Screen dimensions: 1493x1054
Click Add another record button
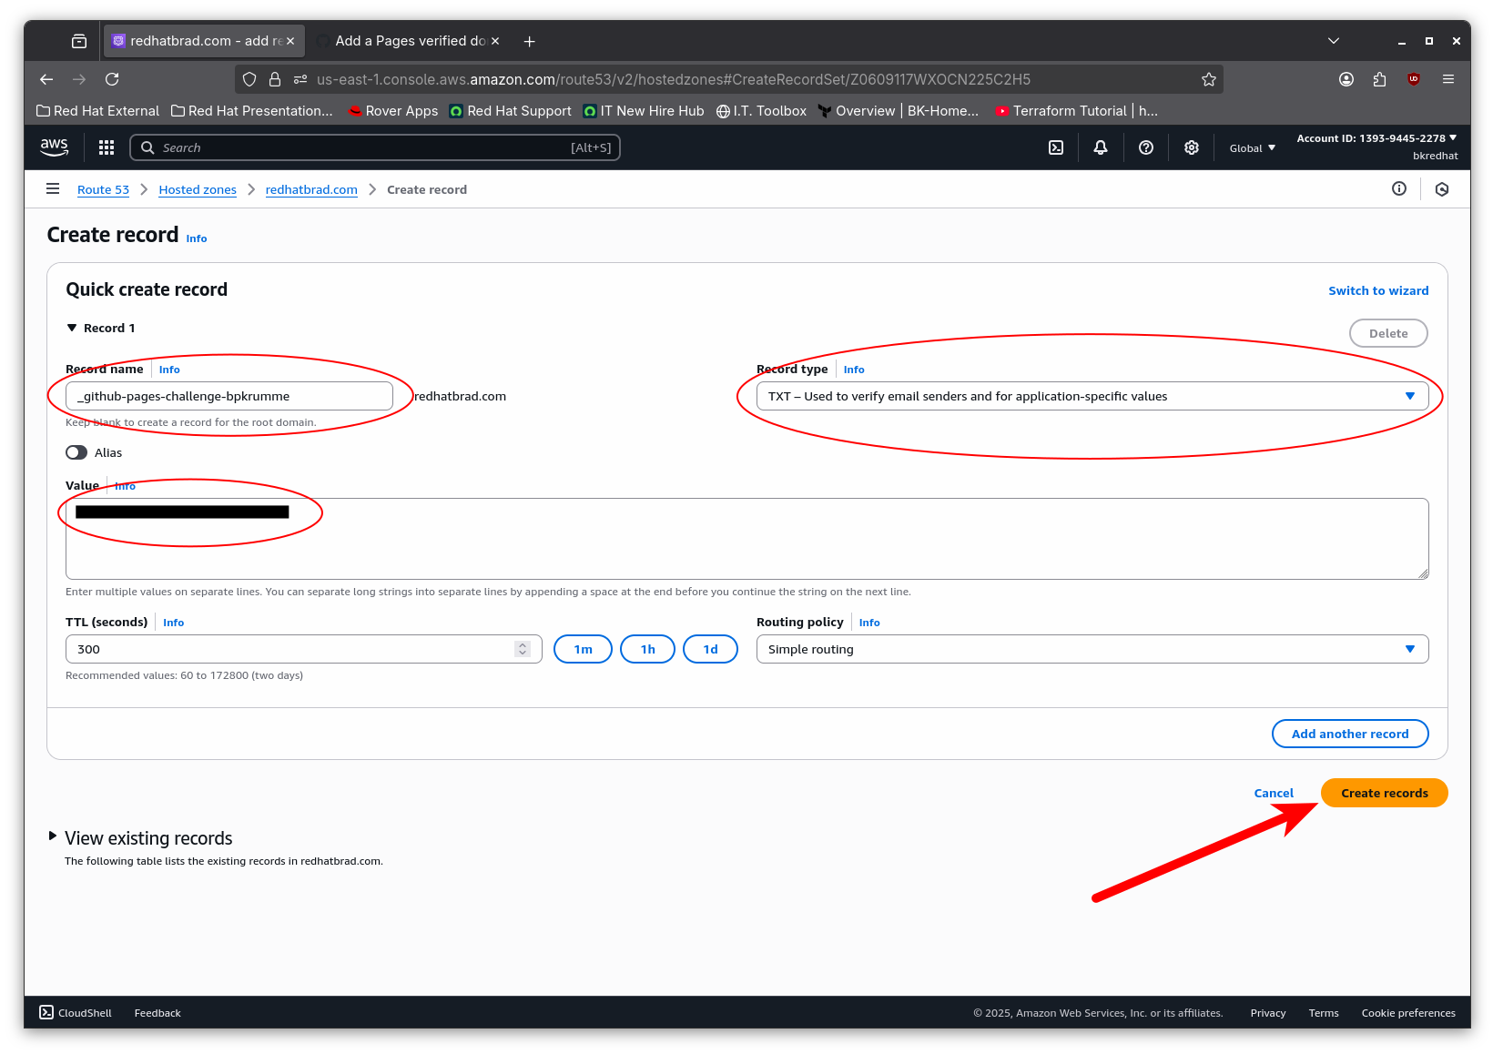1349,734
